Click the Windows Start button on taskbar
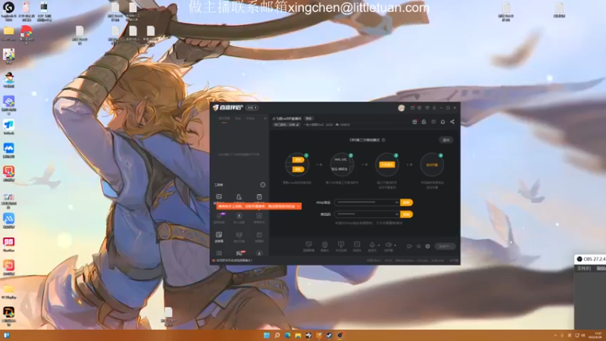This screenshot has width=606, height=341. (267, 335)
